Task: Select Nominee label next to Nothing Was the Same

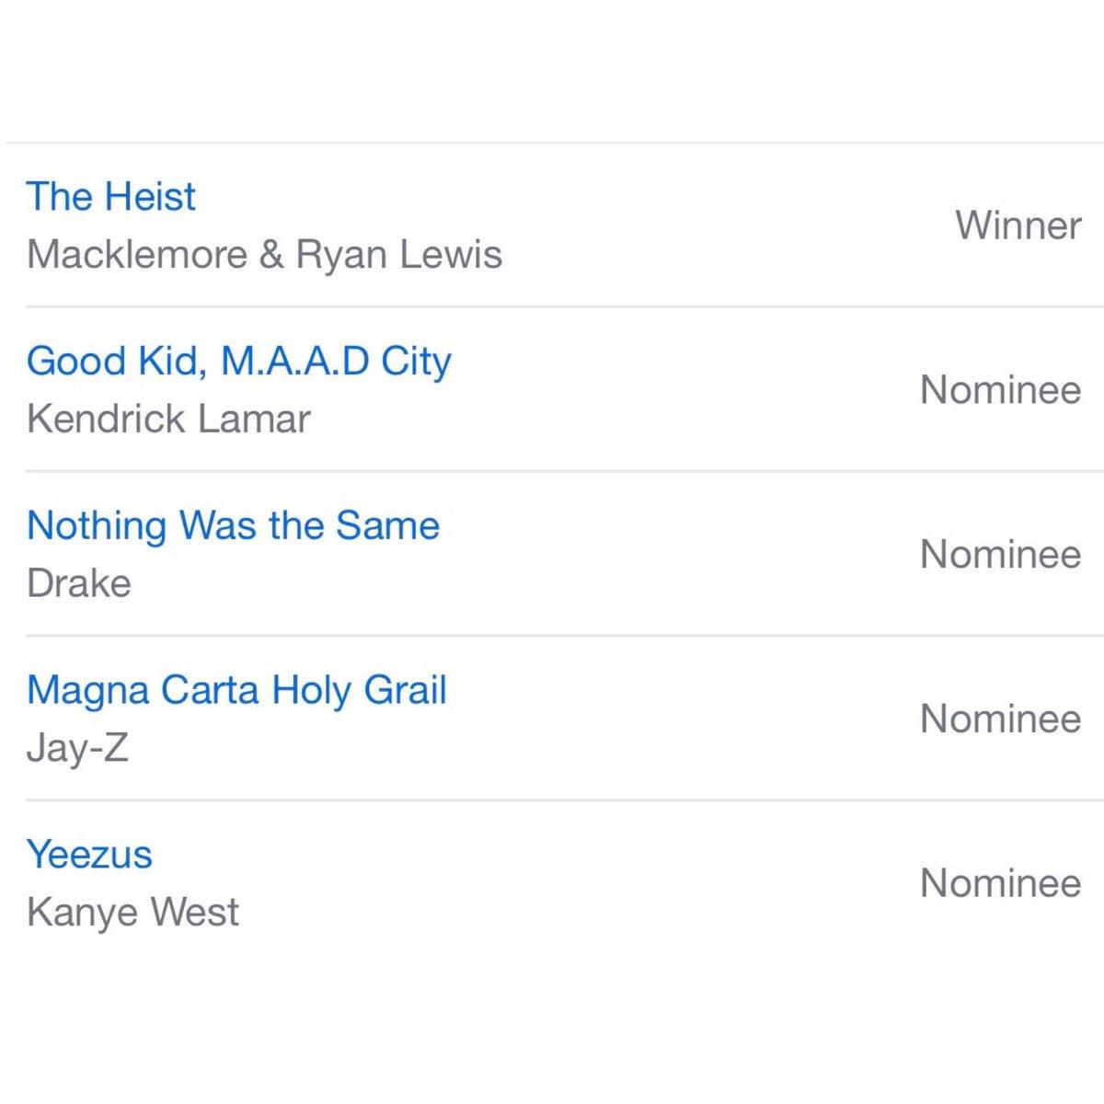Action: click(x=1001, y=554)
